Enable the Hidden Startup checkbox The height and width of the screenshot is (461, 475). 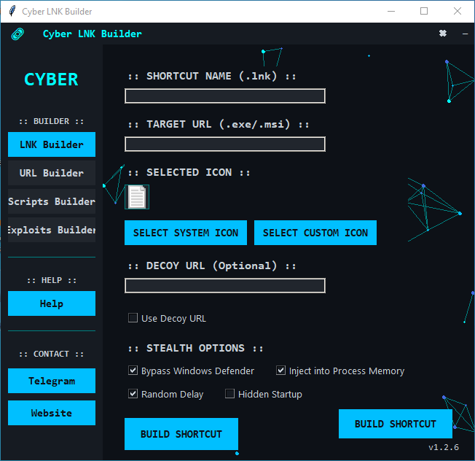(230, 394)
